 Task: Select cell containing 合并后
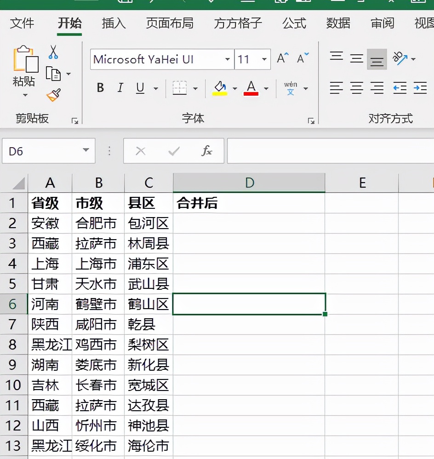click(x=249, y=203)
